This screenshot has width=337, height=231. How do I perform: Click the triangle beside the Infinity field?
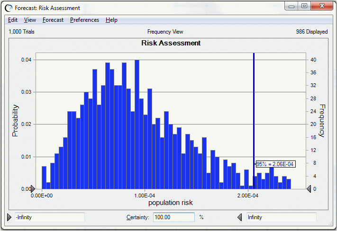click(x=240, y=217)
